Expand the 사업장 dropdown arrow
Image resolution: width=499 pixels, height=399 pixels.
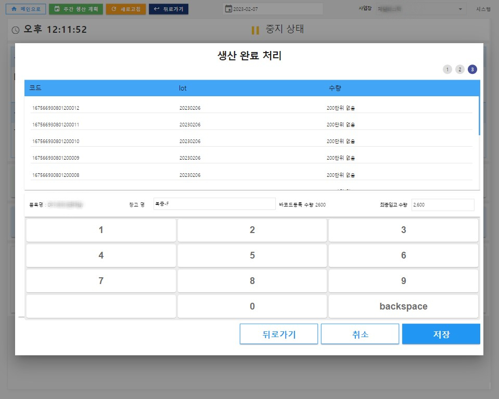point(460,9)
